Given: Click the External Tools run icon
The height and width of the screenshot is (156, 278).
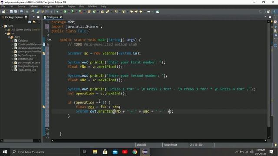Looking at the screenshot, I should point(81,12).
